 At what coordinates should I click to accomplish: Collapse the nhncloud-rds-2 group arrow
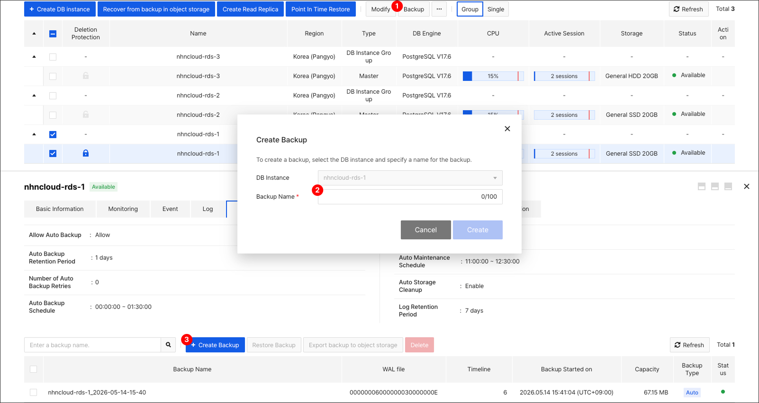(34, 96)
